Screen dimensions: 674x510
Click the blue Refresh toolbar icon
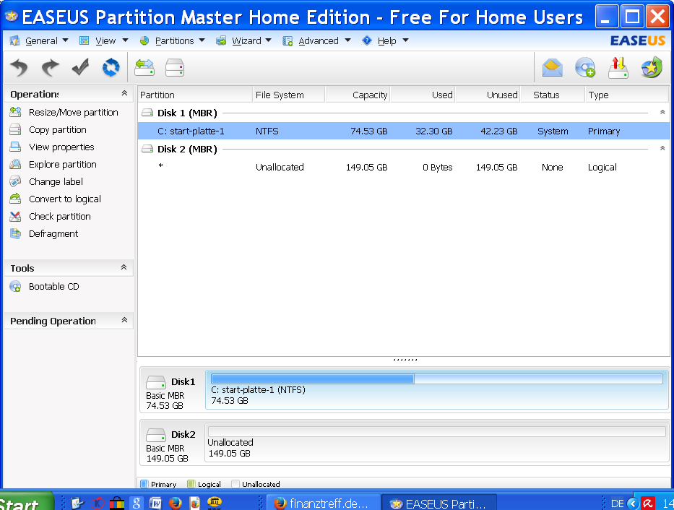click(x=111, y=67)
